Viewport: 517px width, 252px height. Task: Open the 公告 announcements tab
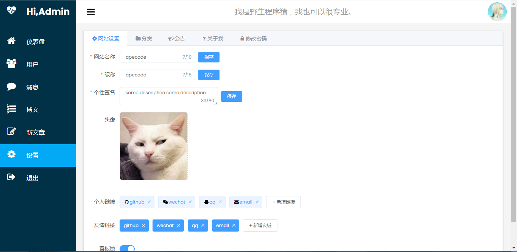pyautogui.click(x=177, y=38)
